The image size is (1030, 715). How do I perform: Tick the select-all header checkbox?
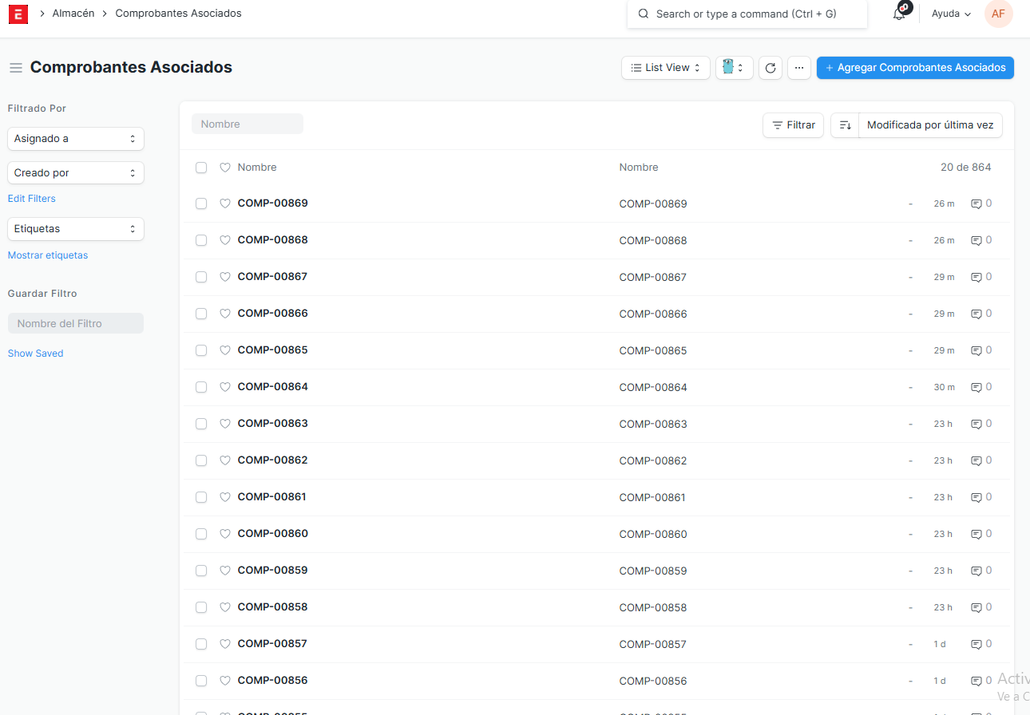coord(201,168)
